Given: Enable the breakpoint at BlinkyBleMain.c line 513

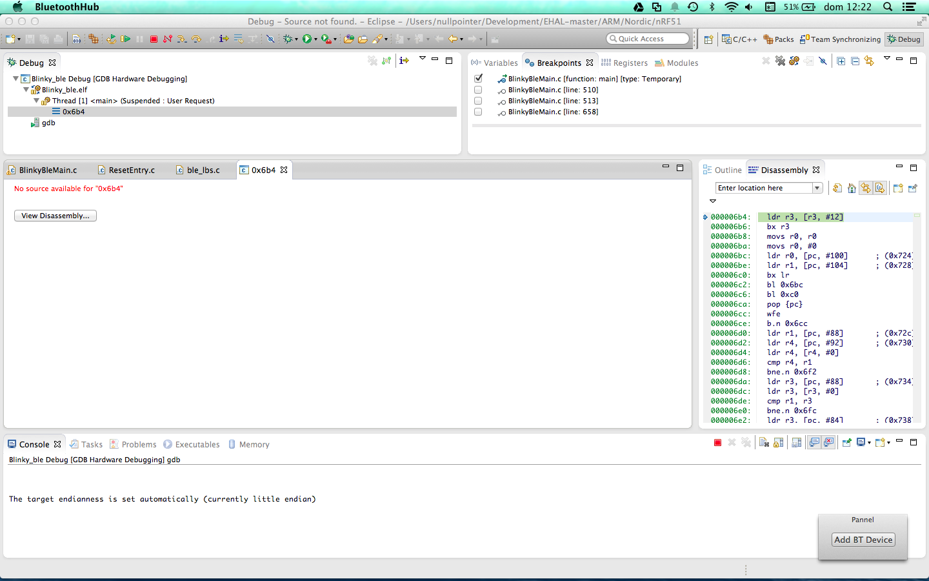Looking at the screenshot, I should (x=478, y=101).
